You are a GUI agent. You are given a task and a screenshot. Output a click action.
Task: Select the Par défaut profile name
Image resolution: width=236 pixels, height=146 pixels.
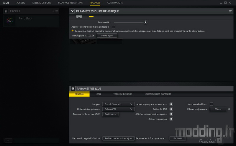pos(25,18)
